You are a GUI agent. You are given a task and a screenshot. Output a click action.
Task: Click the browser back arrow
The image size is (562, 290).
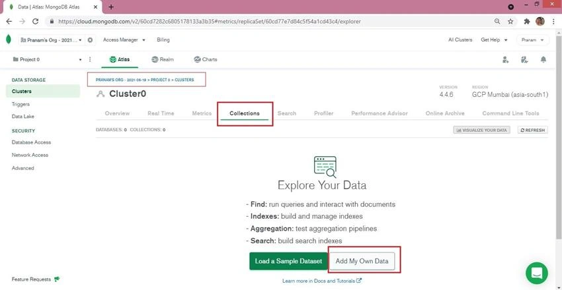pyautogui.click(x=9, y=22)
